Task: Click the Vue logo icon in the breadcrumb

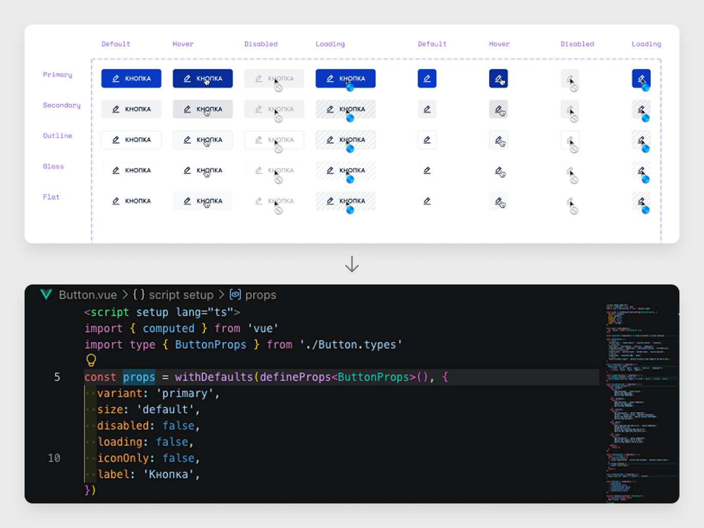Action: click(x=46, y=294)
